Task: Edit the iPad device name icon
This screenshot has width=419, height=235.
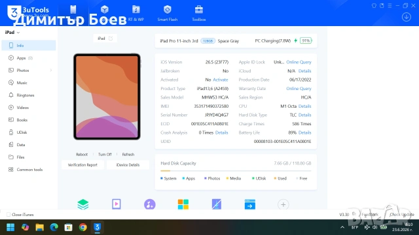Action: coord(111,39)
